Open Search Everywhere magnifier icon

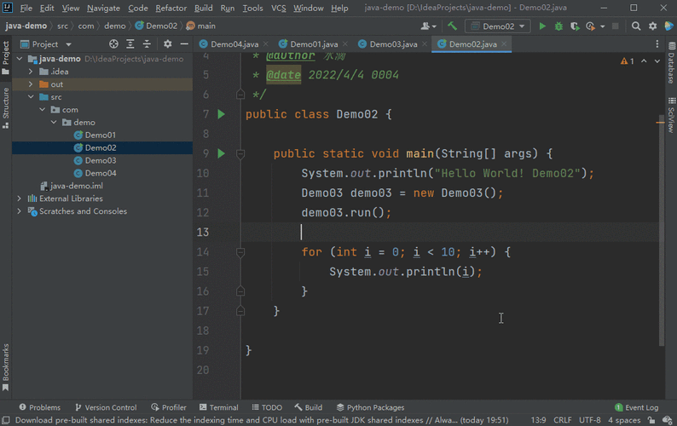coord(635,26)
